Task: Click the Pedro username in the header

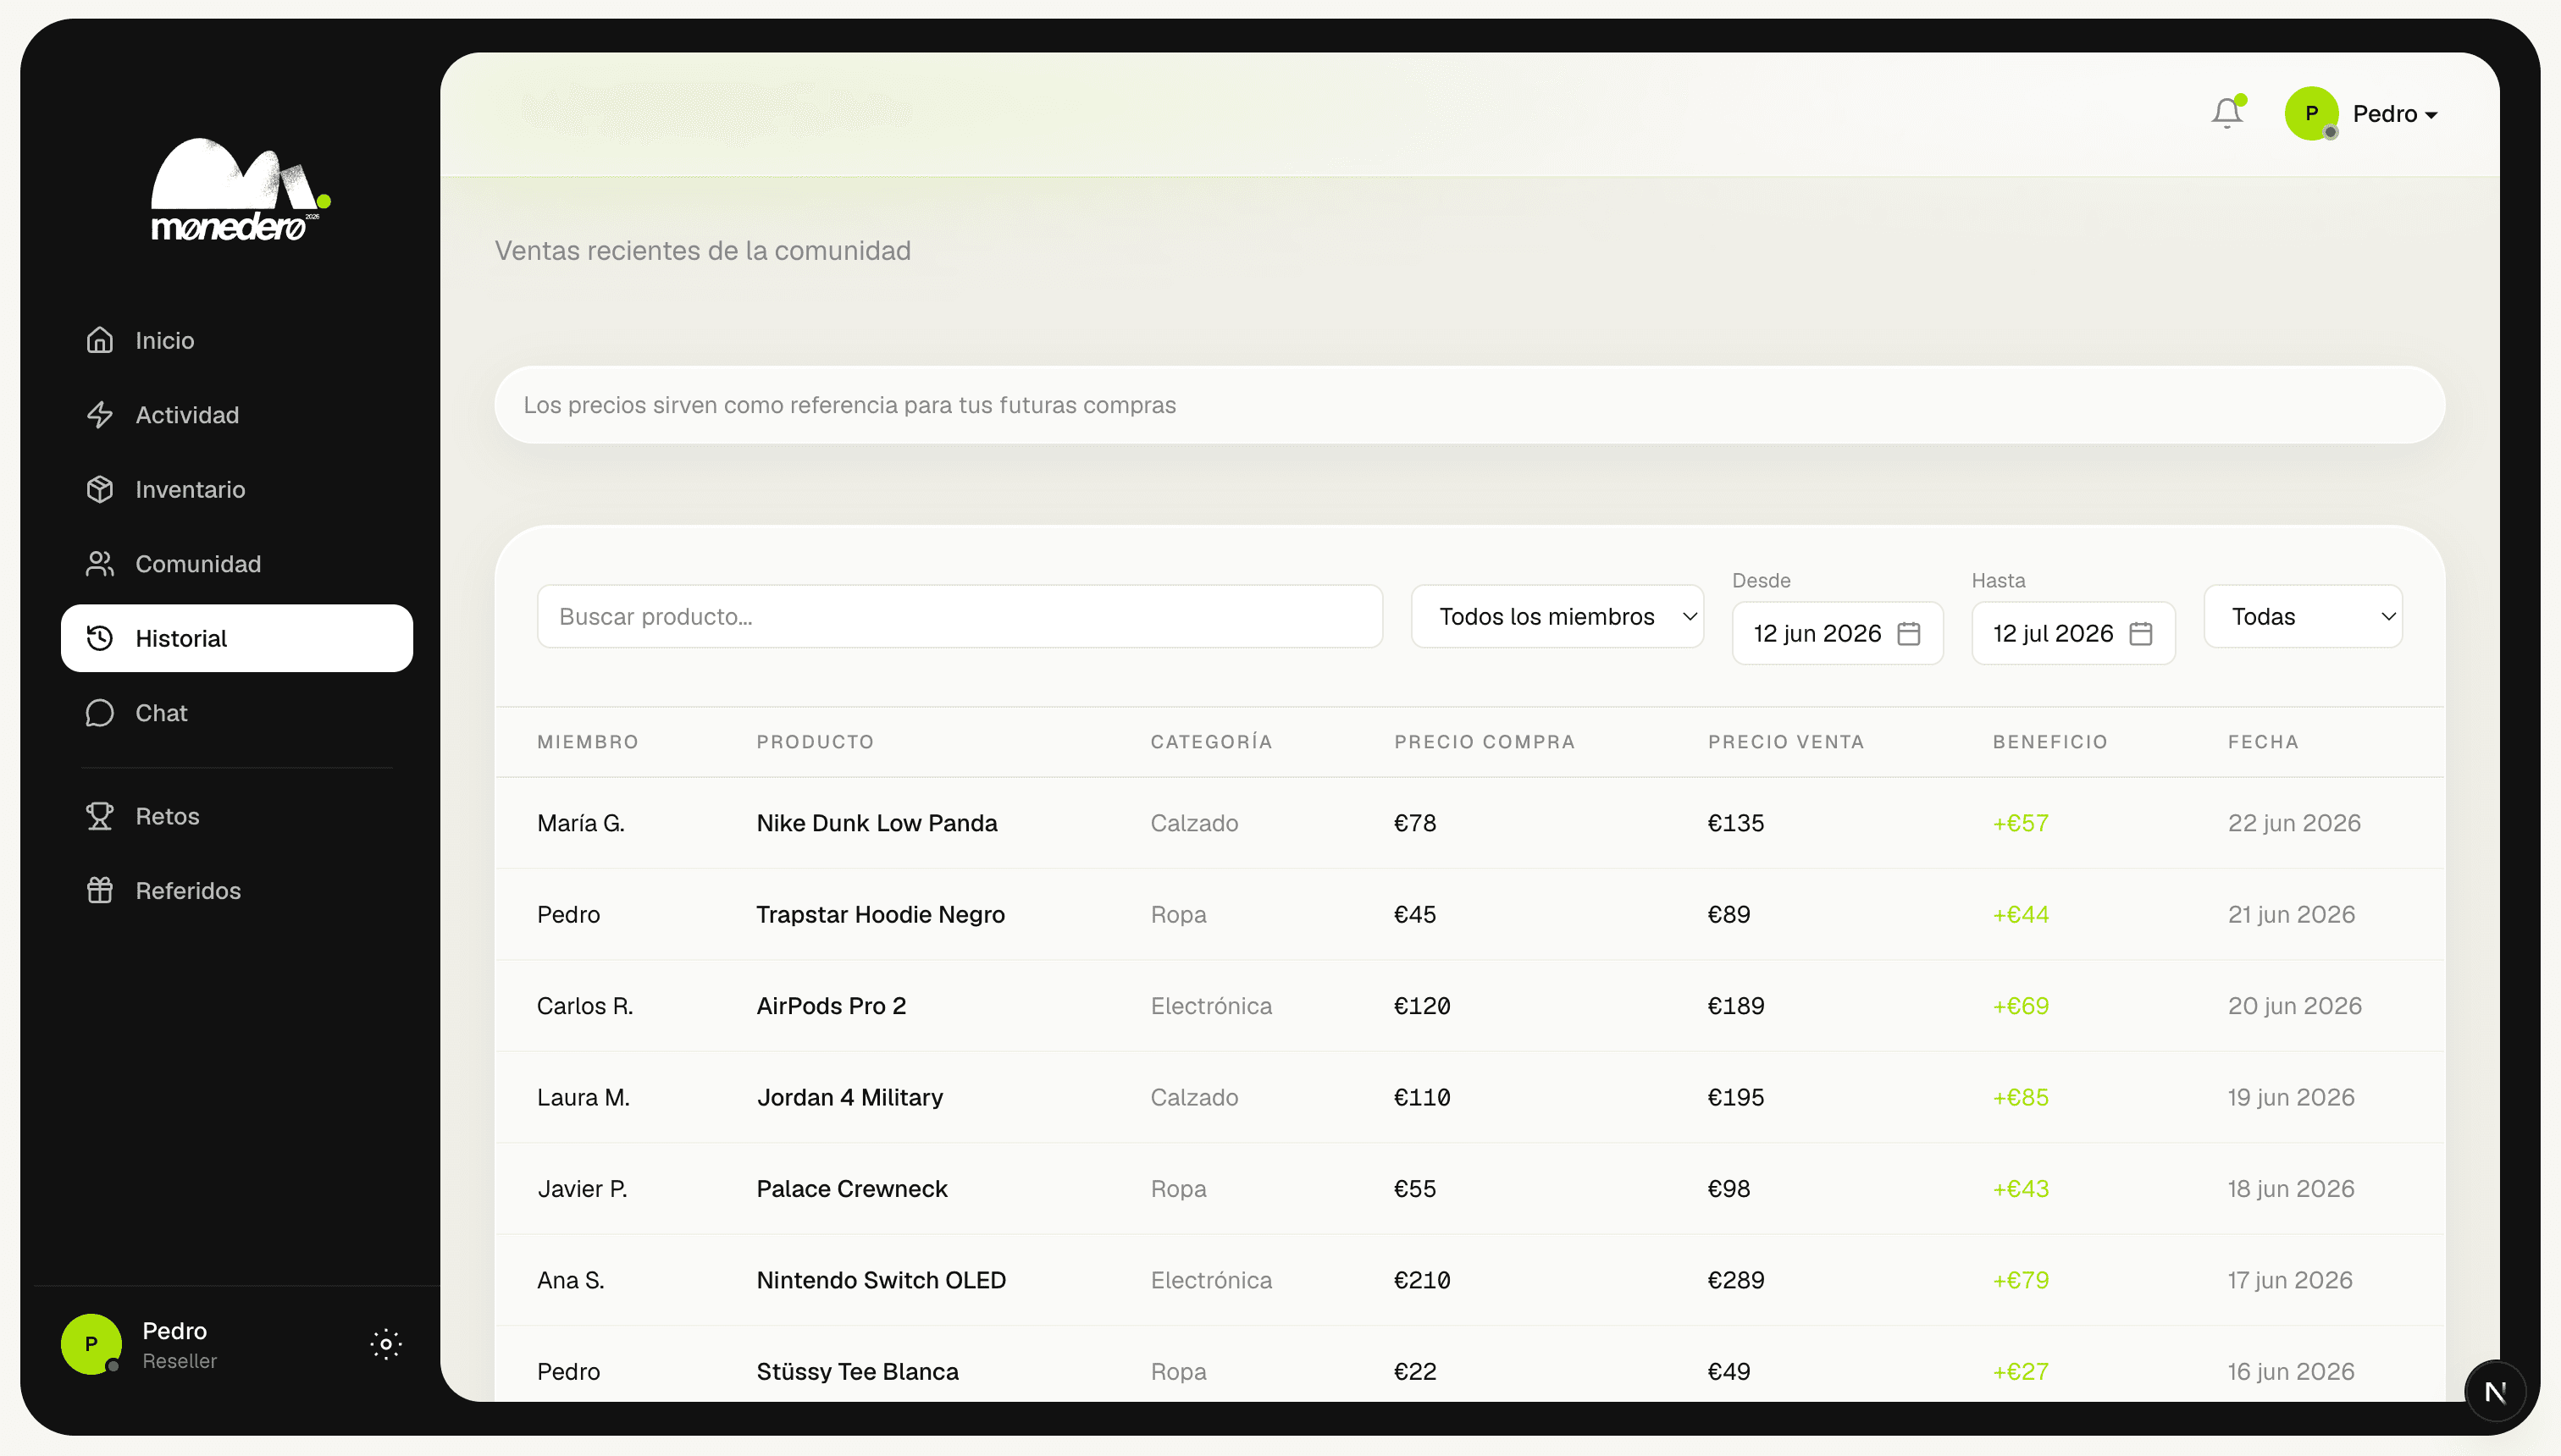Action: tap(2385, 114)
